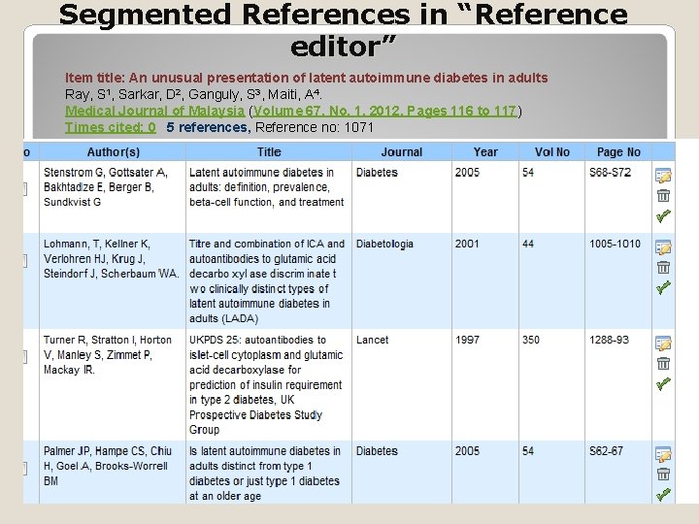Open Volume 67, No. 1, 2012 pages link
Viewport: 699px width, 524px height.
click(x=384, y=111)
